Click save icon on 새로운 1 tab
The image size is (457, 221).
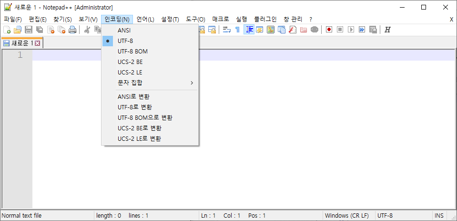click(x=6, y=43)
